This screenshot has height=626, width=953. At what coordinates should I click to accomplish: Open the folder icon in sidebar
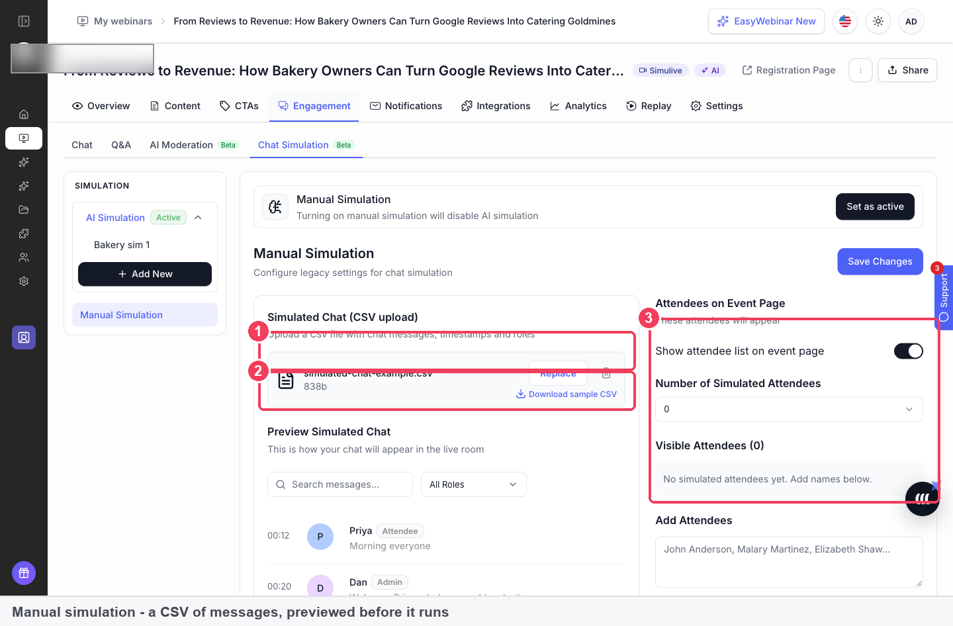pyautogui.click(x=24, y=210)
